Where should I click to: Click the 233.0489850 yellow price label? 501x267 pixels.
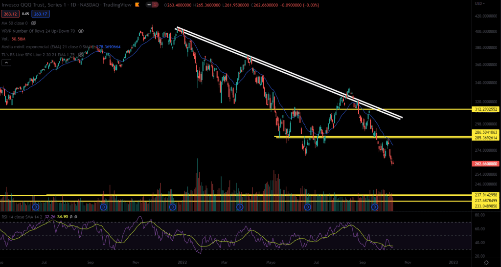486,206
